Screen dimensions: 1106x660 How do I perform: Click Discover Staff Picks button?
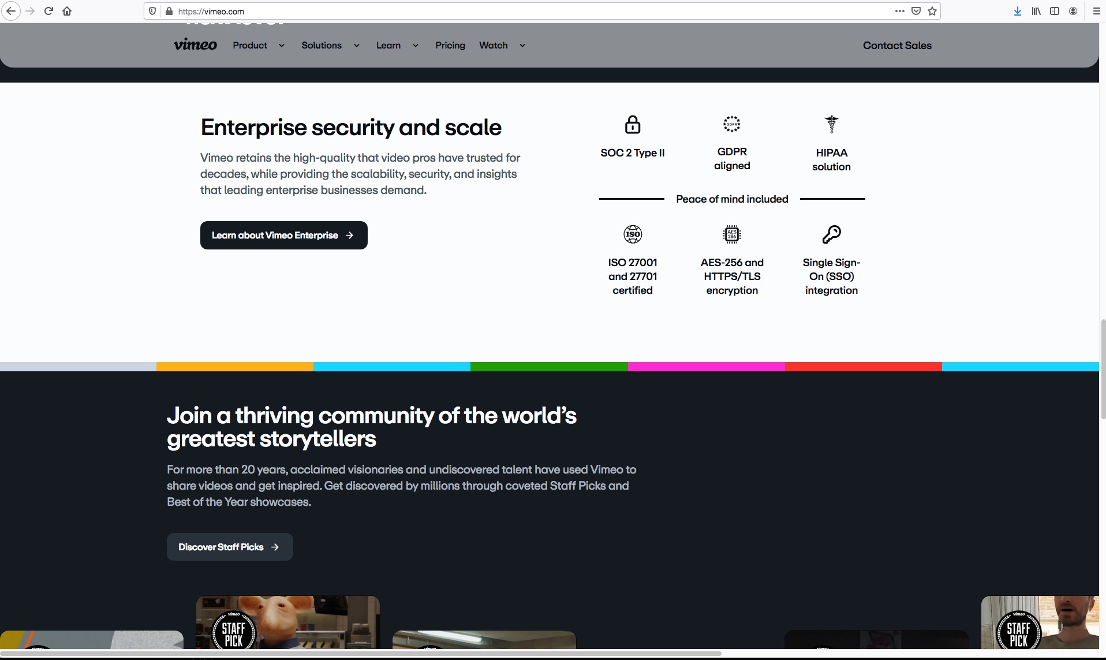[x=230, y=547]
